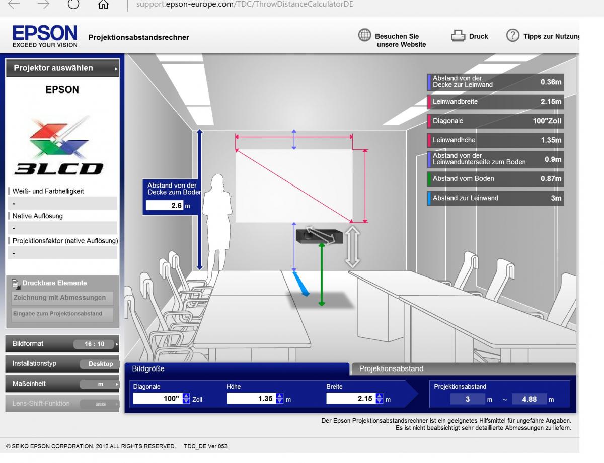This screenshot has width=604, height=463.
Task: Click Eingabe zum Projektionsabstand button
Action: pyautogui.click(x=62, y=314)
